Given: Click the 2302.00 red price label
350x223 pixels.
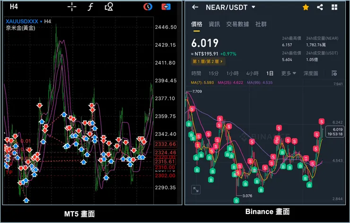Looking at the screenshot, I should (x=165, y=176).
